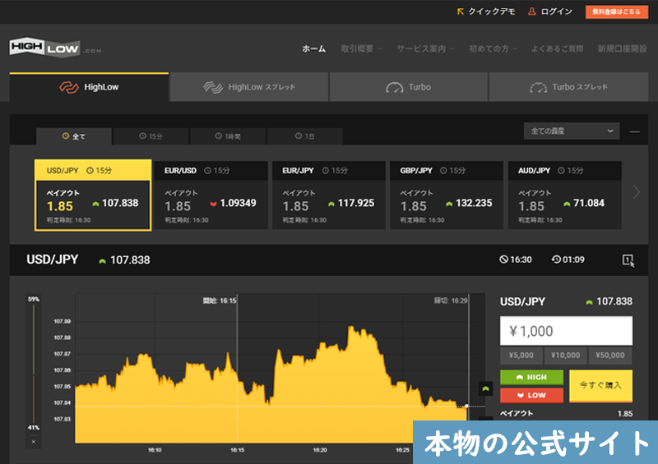The image size is (658, 464).
Task: Click the ログイン login link
Action: (x=550, y=11)
